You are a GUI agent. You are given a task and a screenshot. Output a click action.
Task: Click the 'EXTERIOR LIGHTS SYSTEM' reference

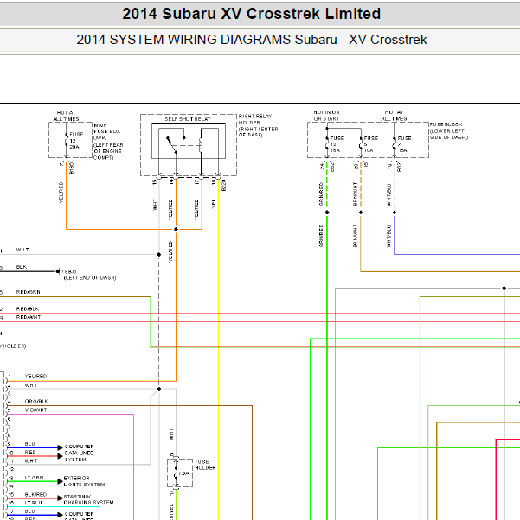click(84, 481)
